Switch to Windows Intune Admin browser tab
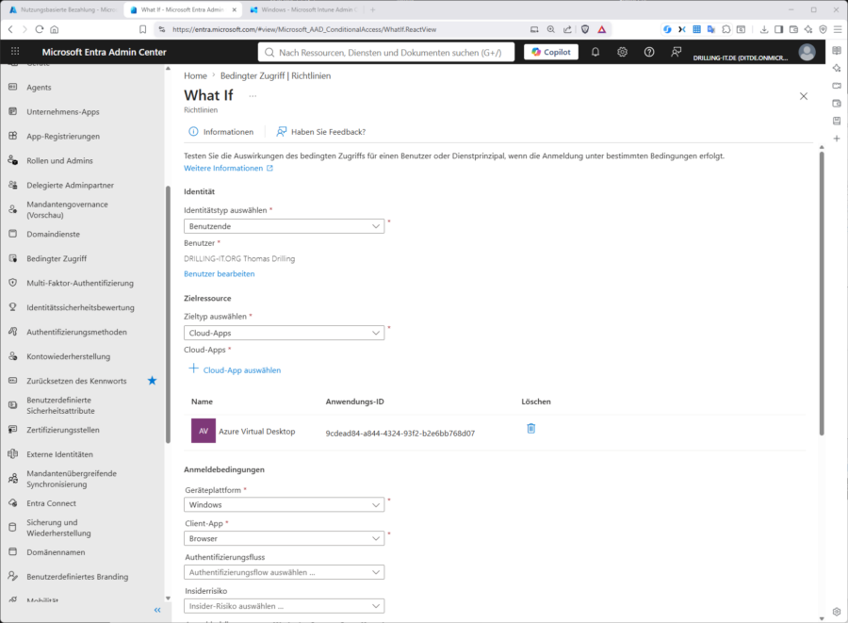The width and height of the screenshot is (848, 623). (302, 9)
